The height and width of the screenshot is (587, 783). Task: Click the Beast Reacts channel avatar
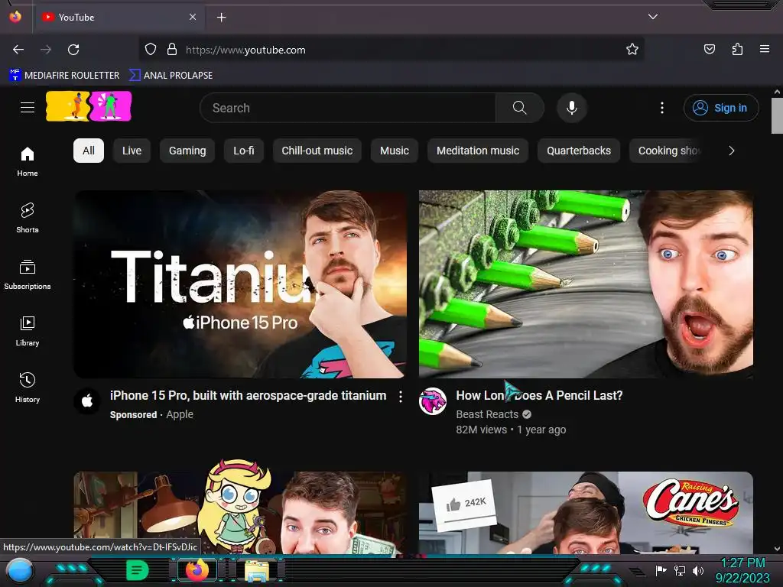coord(433,401)
